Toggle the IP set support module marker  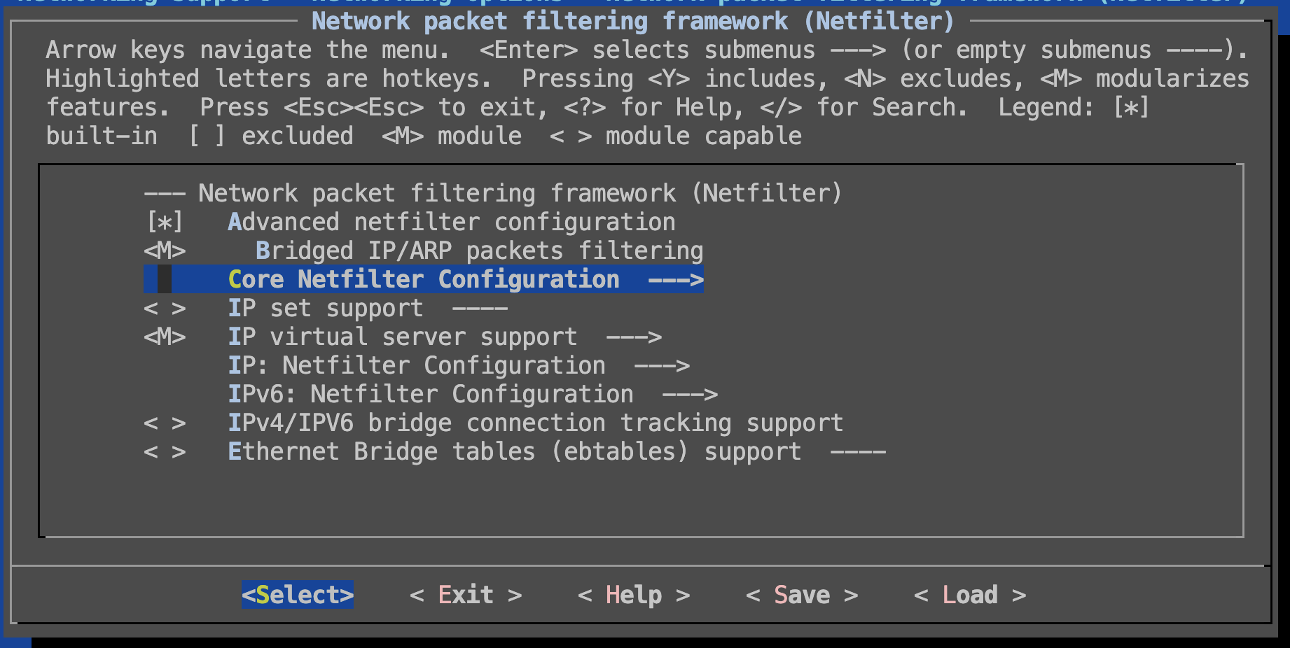(x=165, y=309)
